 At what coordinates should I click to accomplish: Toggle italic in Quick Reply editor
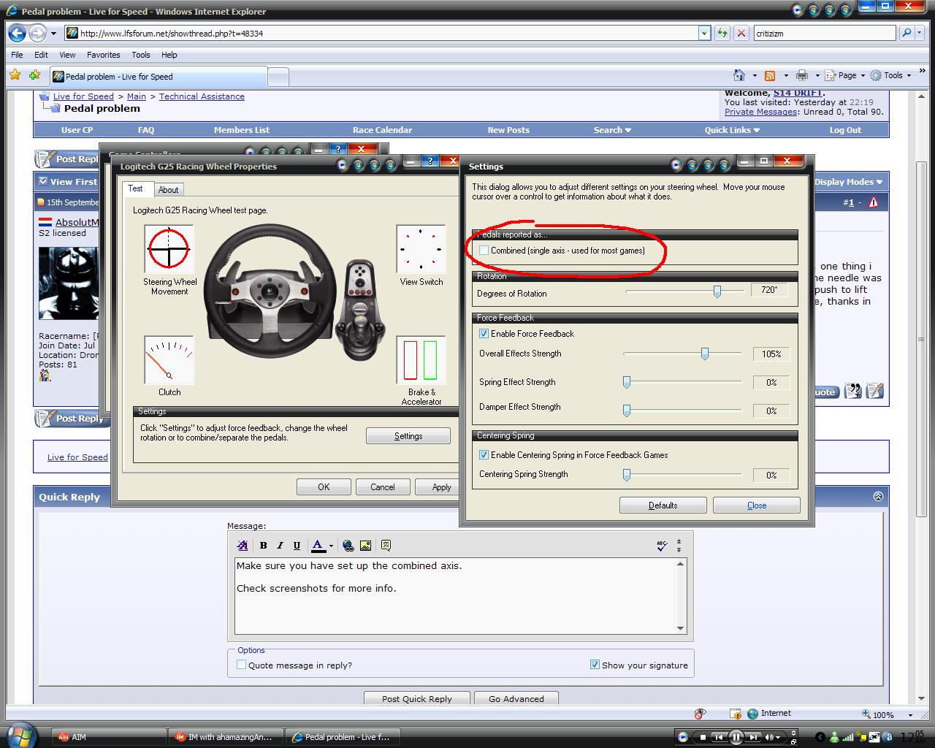point(280,546)
